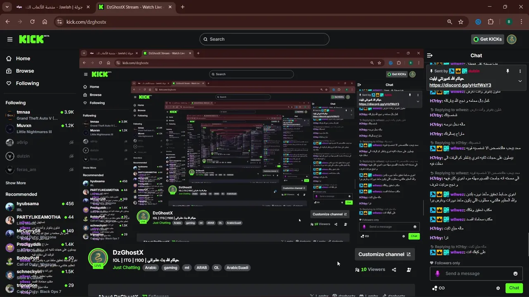Viewport: 529px width, 297px height.
Task: Open tmnaa followed channel
Action: click(x=40, y=115)
